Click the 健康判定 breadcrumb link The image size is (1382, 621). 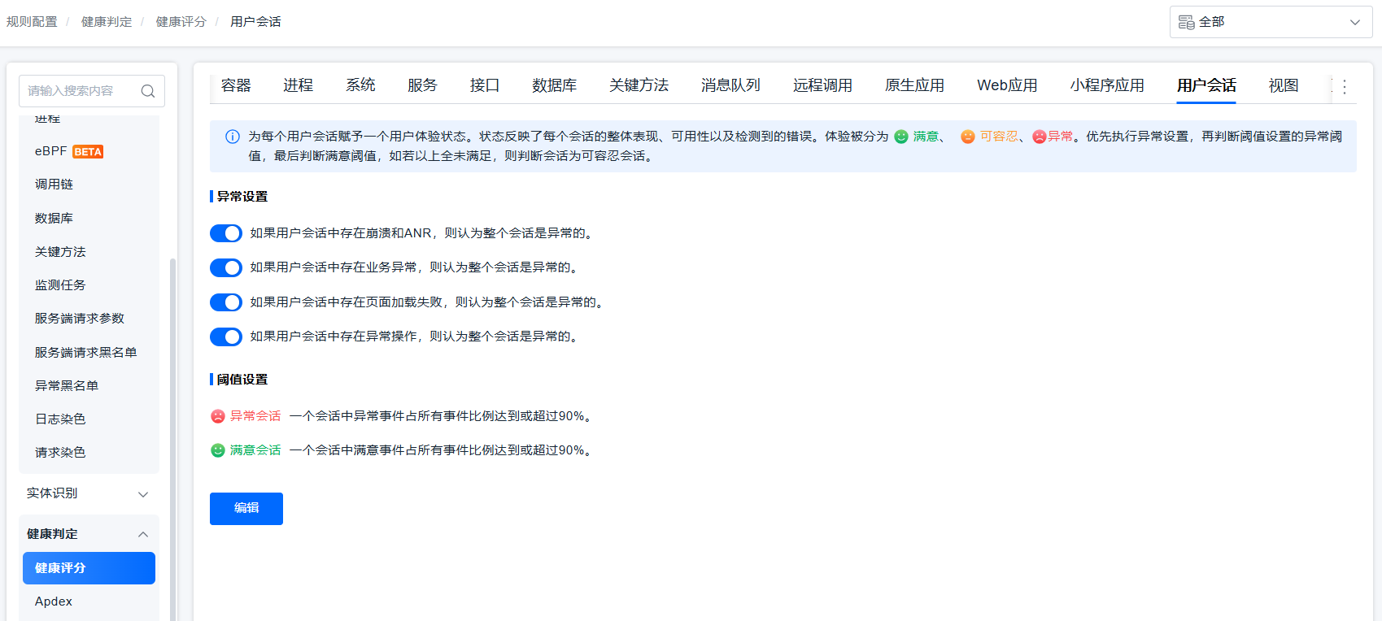[107, 22]
